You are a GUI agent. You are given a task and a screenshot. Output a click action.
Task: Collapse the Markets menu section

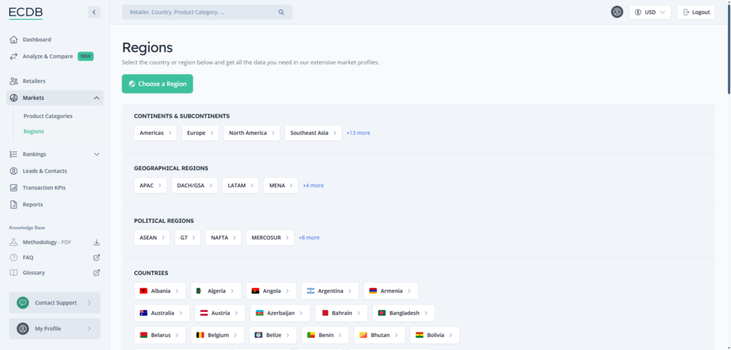pyautogui.click(x=96, y=98)
